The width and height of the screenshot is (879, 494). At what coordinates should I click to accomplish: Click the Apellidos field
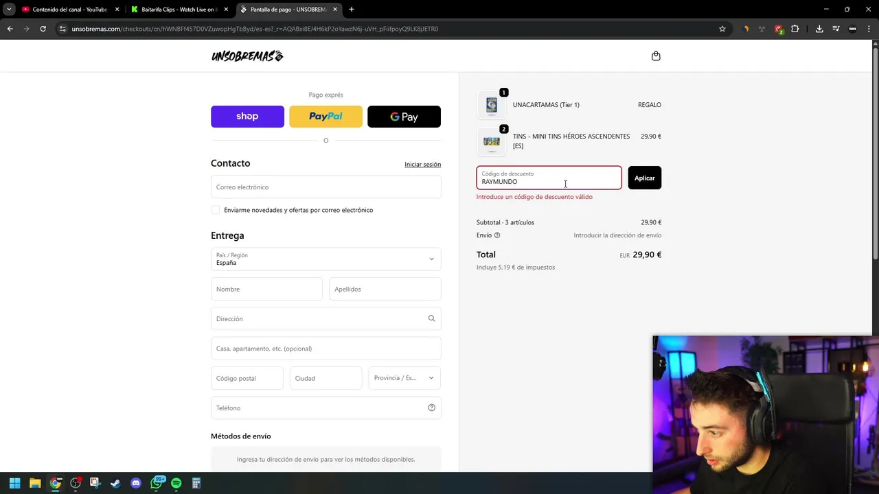(385, 289)
